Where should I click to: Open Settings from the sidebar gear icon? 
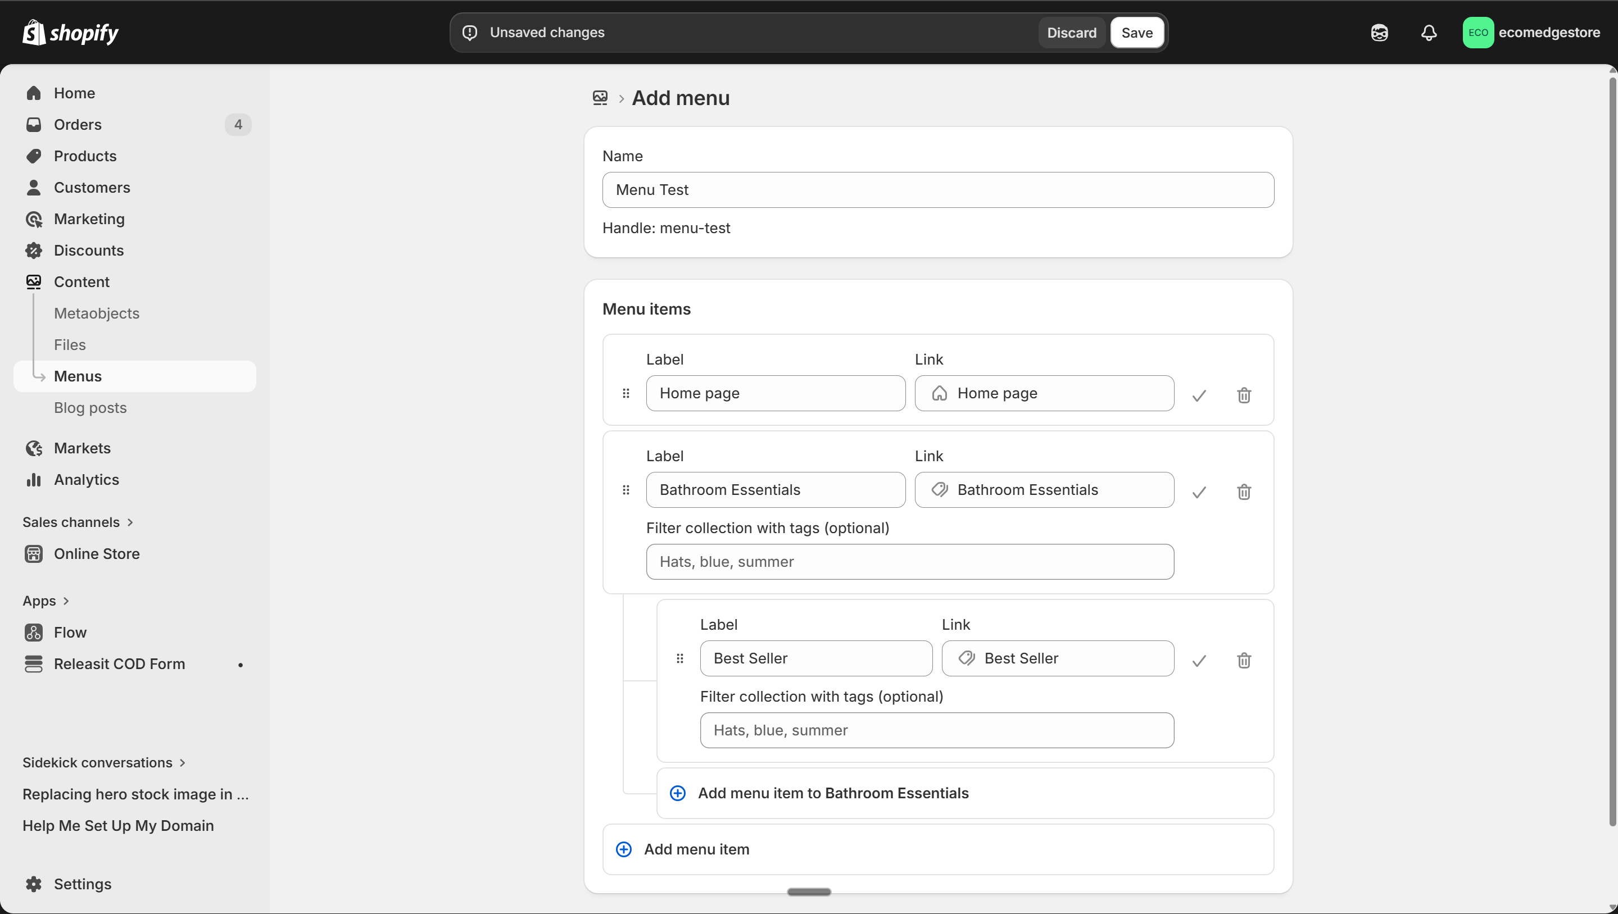pos(34,884)
